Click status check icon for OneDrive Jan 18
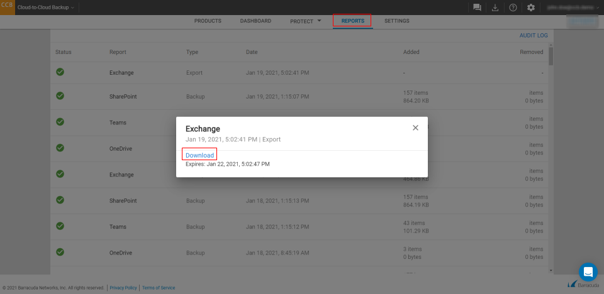Image resolution: width=604 pixels, height=294 pixels. tap(60, 252)
